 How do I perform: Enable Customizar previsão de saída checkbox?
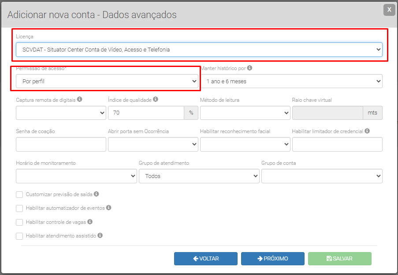coord(19,194)
